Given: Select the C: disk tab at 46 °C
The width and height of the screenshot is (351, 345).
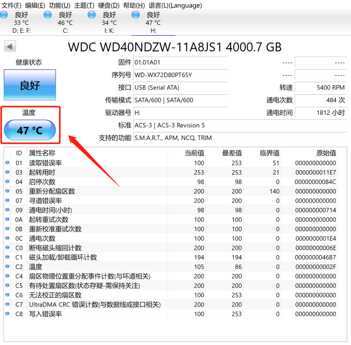Looking at the screenshot, I should point(65,23).
